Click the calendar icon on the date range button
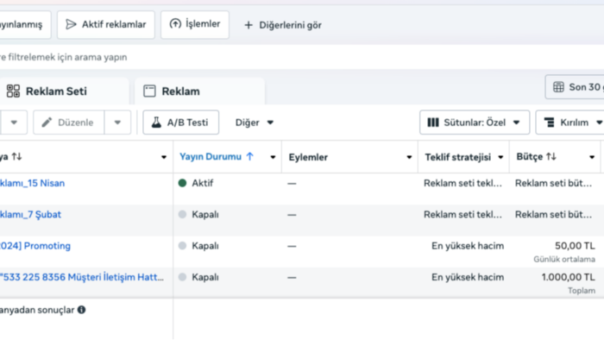Viewport: 604px width, 340px height. (558, 87)
